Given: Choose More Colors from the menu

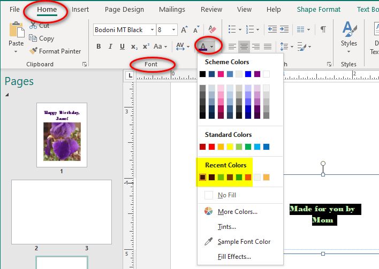Looking at the screenshot, I should coord(237,212).
